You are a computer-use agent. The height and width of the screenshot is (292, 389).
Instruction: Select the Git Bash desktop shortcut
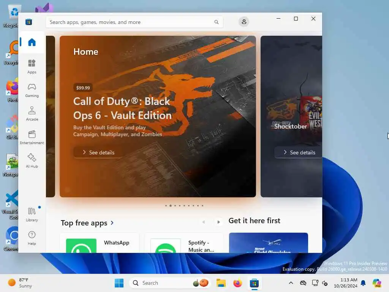[11, 127]
